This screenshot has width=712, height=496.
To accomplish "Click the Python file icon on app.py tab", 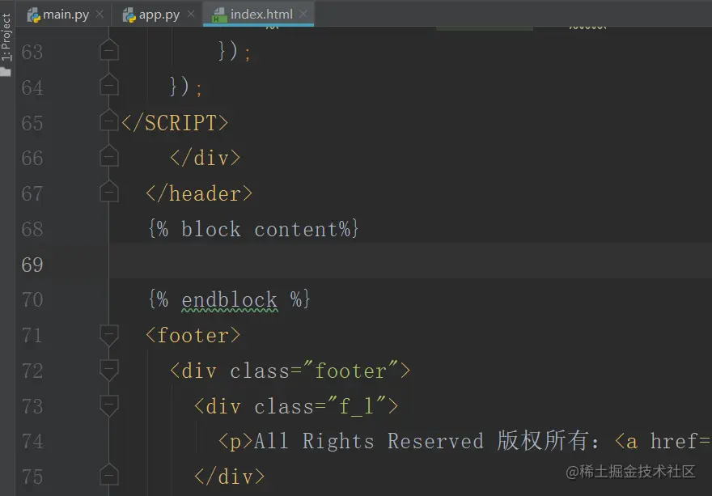I will pos(129,15).
